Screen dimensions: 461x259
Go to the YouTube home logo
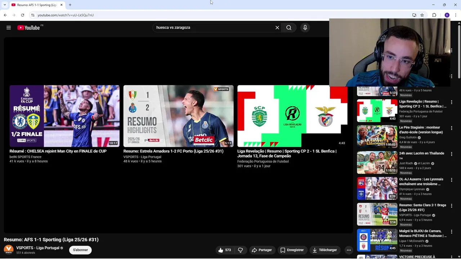28,28
